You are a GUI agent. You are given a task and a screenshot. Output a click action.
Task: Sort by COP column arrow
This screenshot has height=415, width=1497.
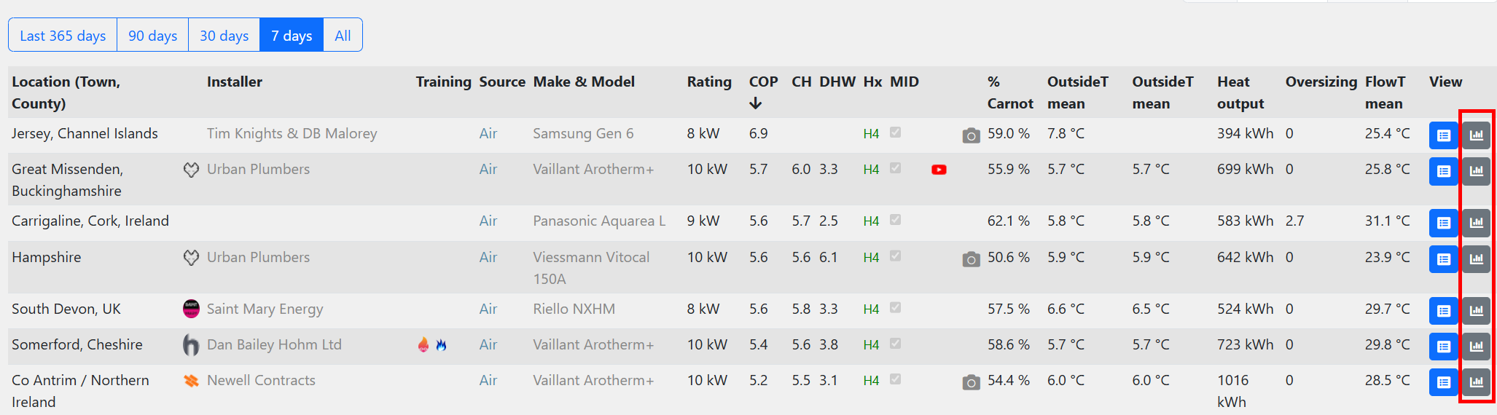click(x=756, y=103)
